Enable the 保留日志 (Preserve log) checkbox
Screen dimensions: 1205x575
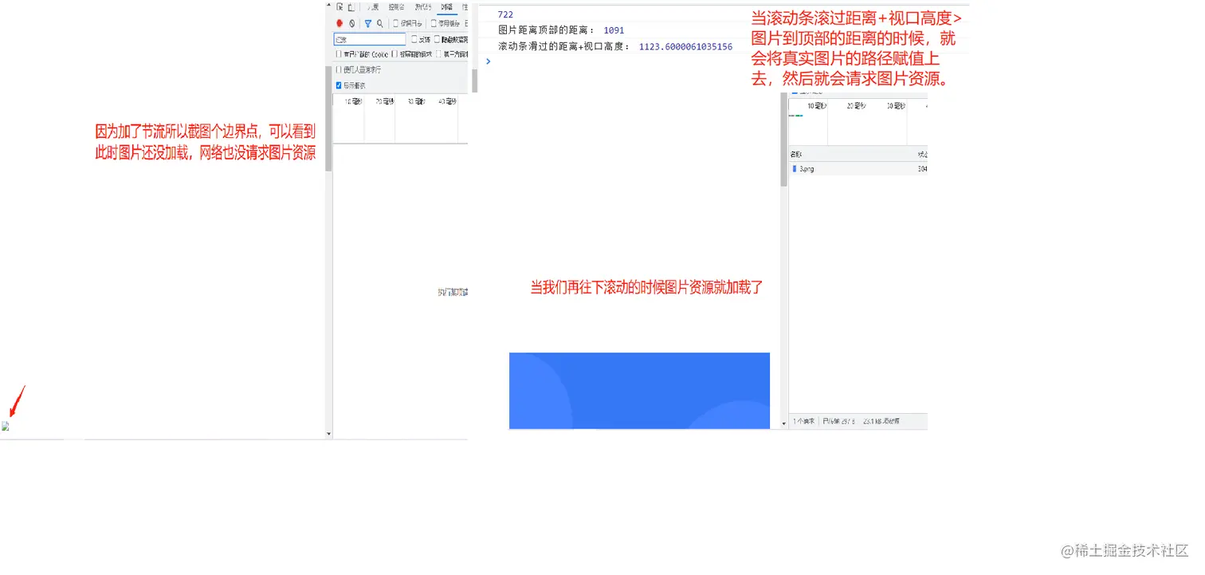[396, 24]
